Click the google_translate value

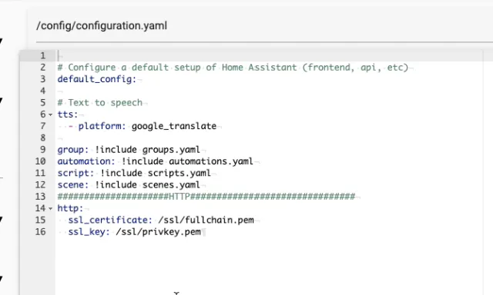click(174, 126)
